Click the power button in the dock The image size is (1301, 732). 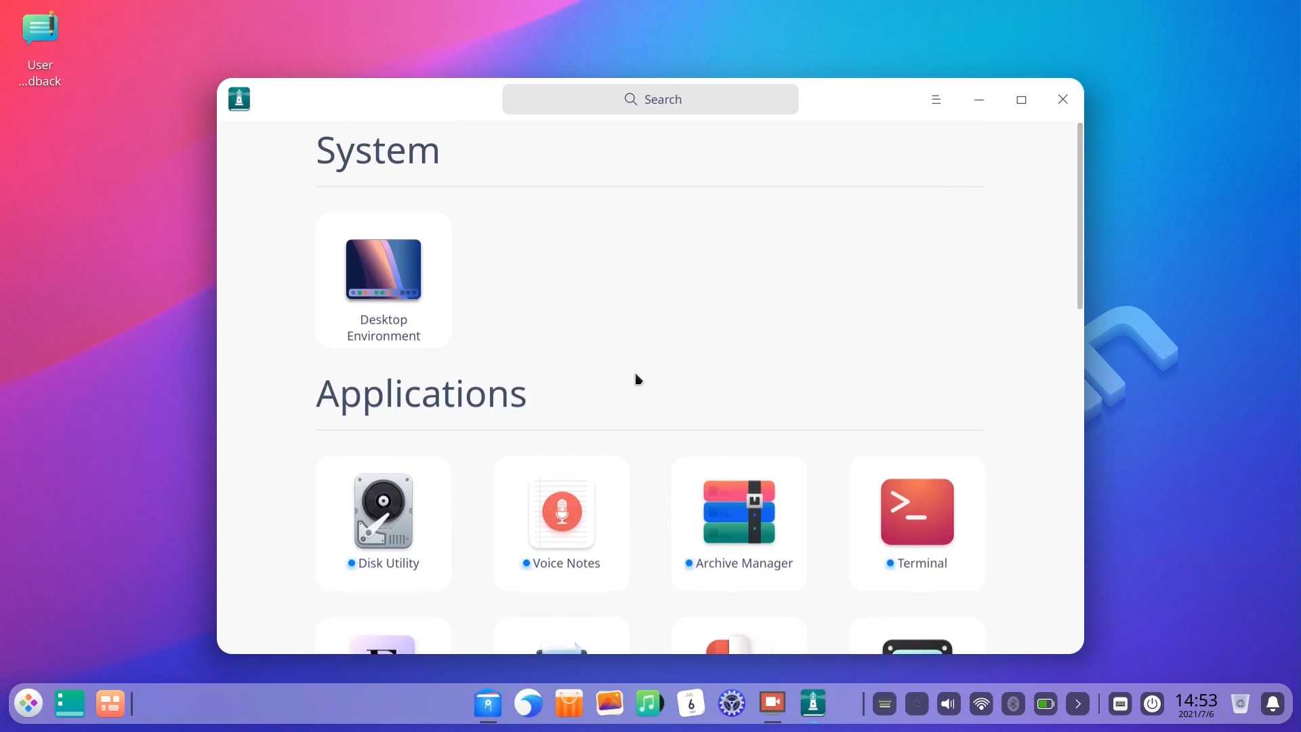(x=1152, y=704)
